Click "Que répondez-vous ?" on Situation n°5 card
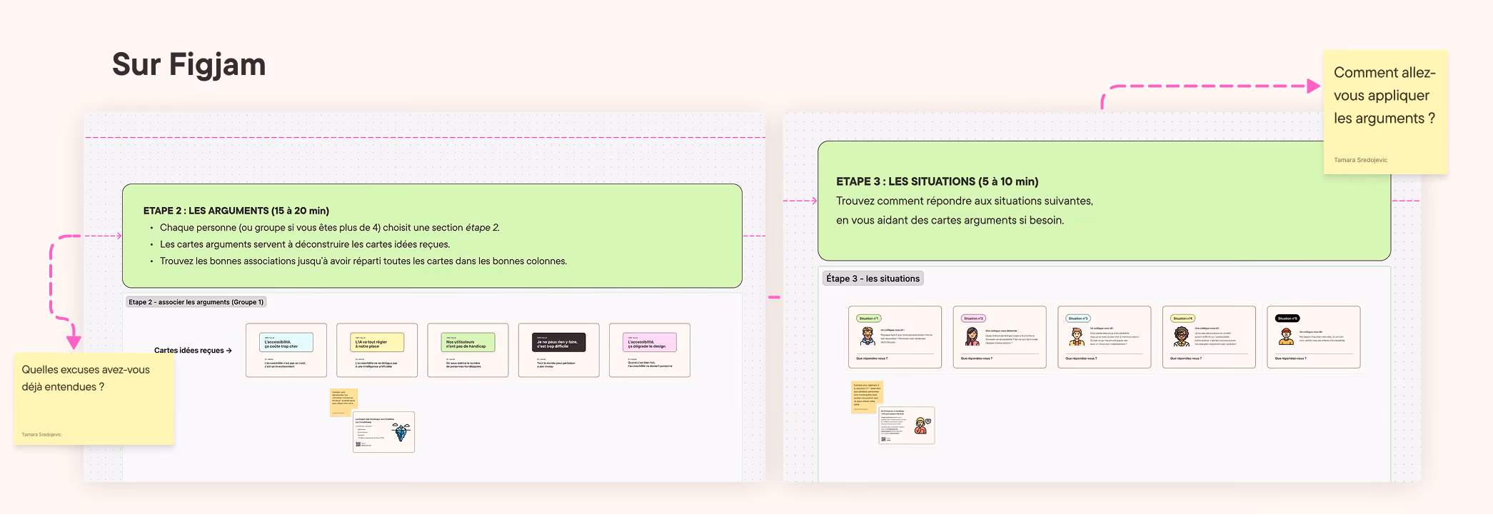 click(1291, 358)
